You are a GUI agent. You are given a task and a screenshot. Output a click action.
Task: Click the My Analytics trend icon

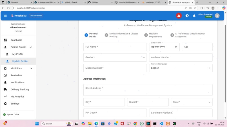click(x=5, y=96)
